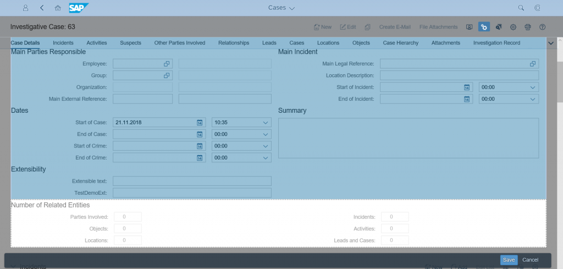Click the Main External Reference field
Image resolution: width=563 pixels, height=269 pixels.
click(x=142, y=99)
